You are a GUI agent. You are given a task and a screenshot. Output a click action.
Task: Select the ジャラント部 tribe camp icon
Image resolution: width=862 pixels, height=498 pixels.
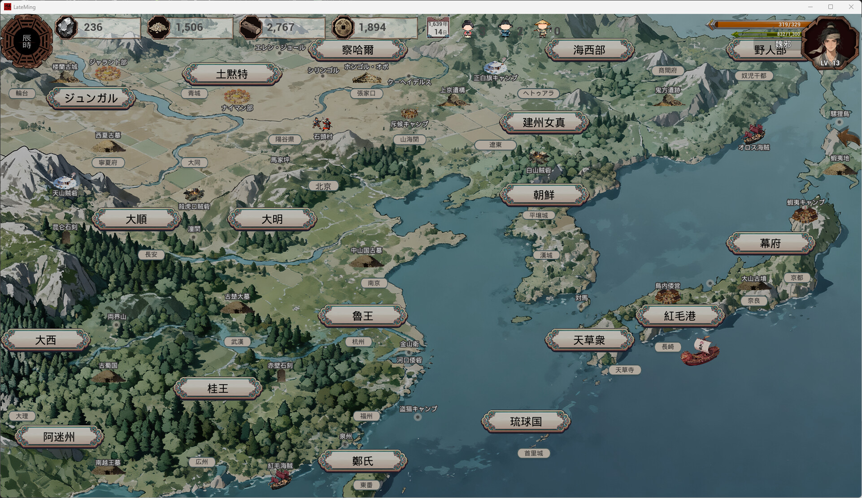point(108,73)
